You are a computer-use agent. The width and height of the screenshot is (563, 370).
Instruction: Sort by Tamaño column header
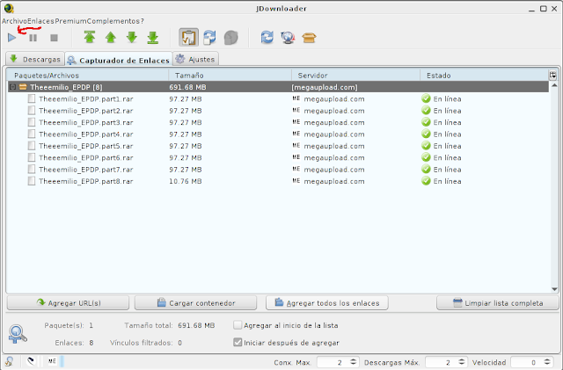[x=230, y=76]
